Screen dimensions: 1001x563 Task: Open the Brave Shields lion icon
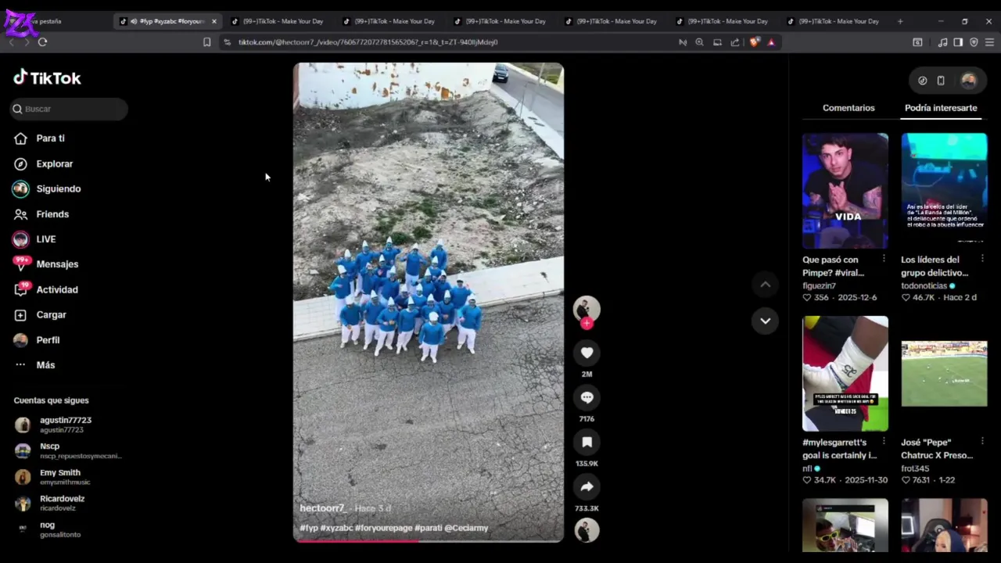tap(754, 42)
